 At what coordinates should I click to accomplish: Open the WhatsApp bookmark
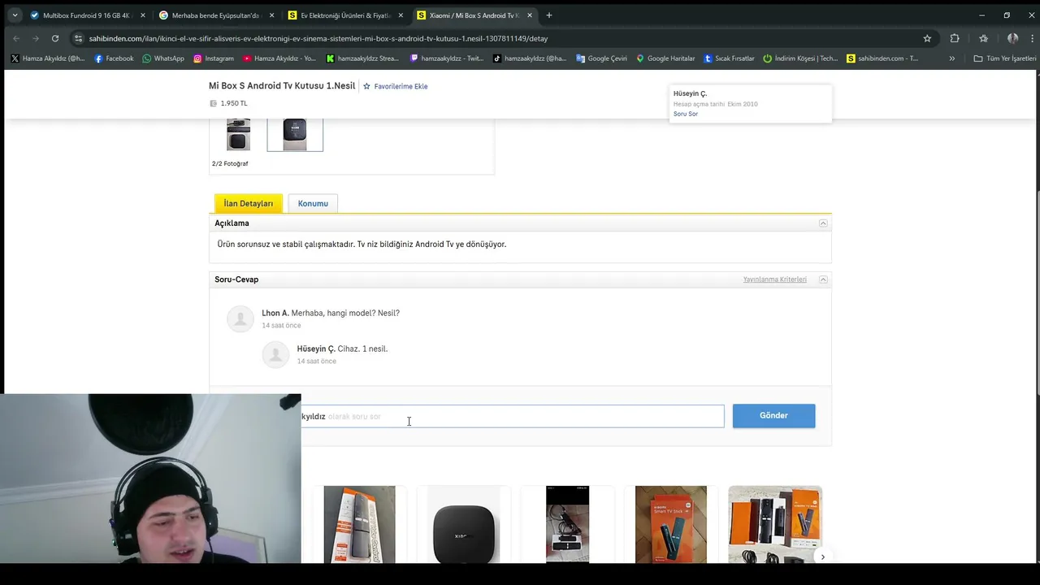pyautogui.click(x=162, y=58)
